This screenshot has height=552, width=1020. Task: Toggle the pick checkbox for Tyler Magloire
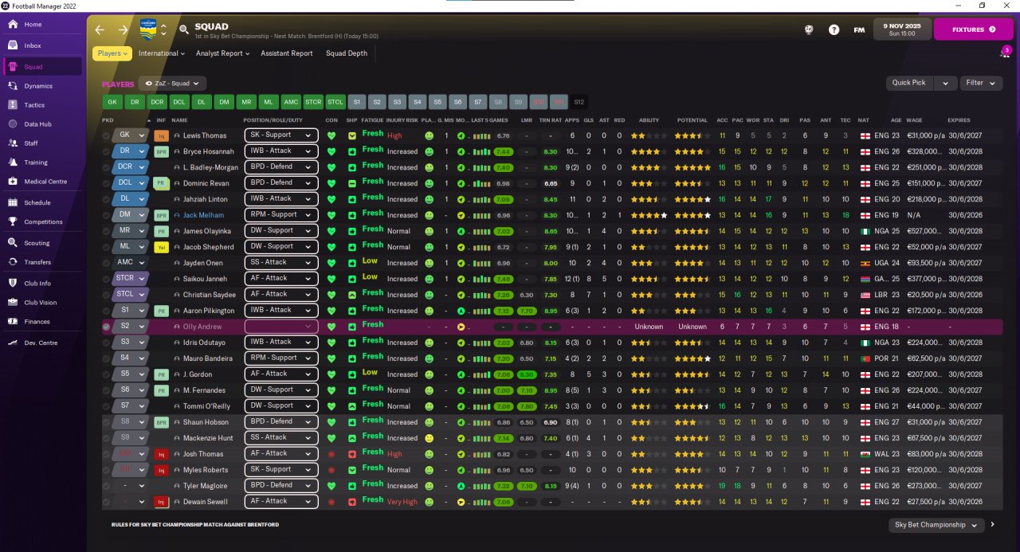(107, 486)
